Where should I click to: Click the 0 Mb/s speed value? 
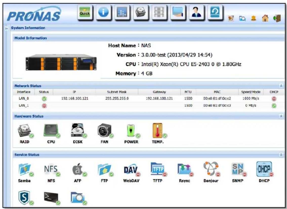[x=251, y=106]
